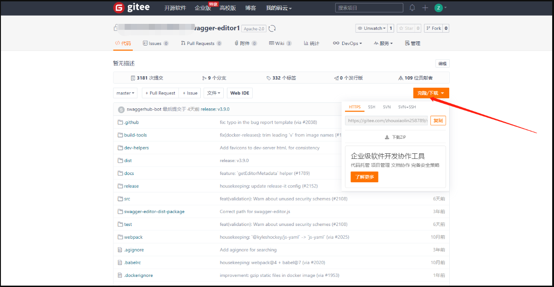This screenshot has width=554, height=287.
Task: Open the docs folder link
Action: tap(129, 173)
